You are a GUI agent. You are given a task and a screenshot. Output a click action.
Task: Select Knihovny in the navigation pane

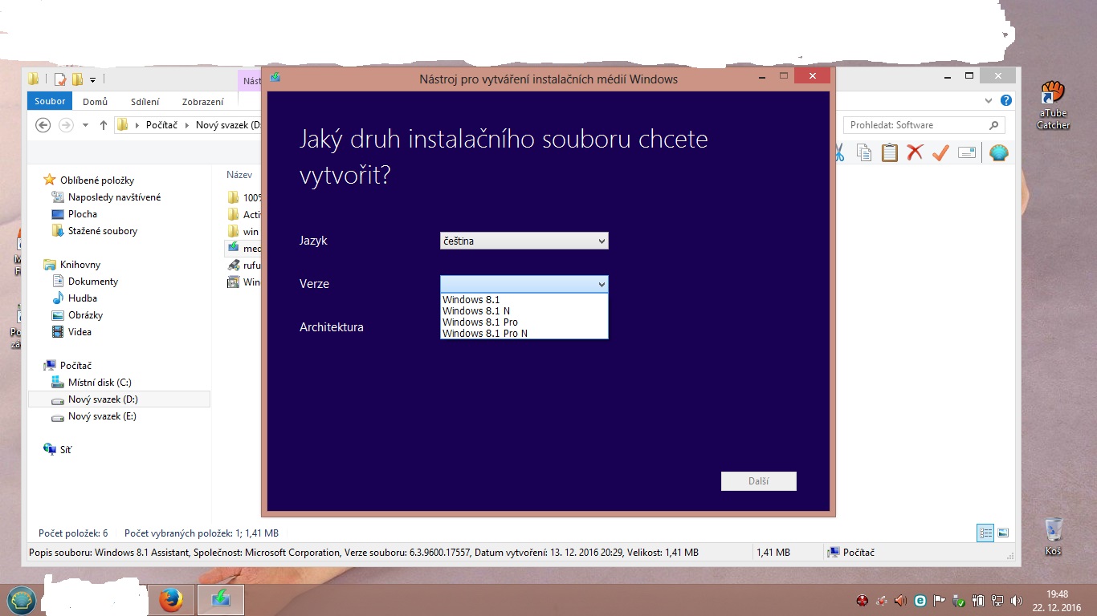point(80,265)
